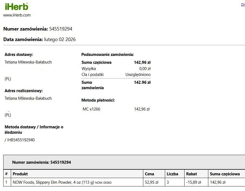Click the payment card MC x1266
Viewport: 245px width, 191px height.
pyautogui.click(x=91, y=109)
